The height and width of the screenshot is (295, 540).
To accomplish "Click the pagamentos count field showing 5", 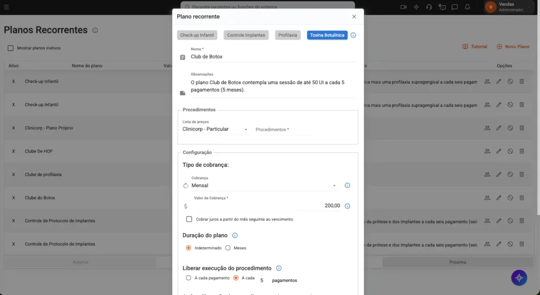I will click(x=262, y=281).
